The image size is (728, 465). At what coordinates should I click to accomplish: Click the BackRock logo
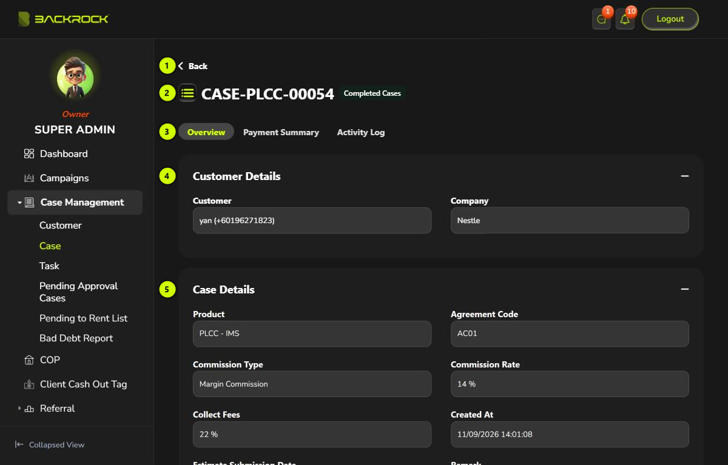tap(64, 19)
